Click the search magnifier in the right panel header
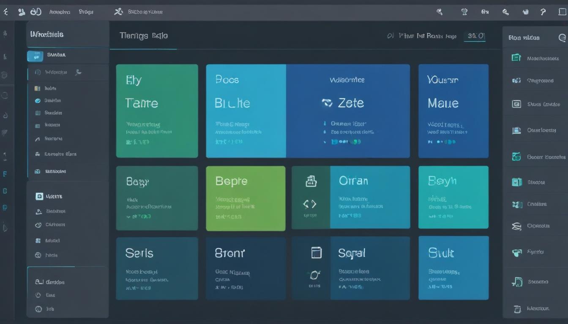This screenshot has height=324, width=568. [562, 38]
